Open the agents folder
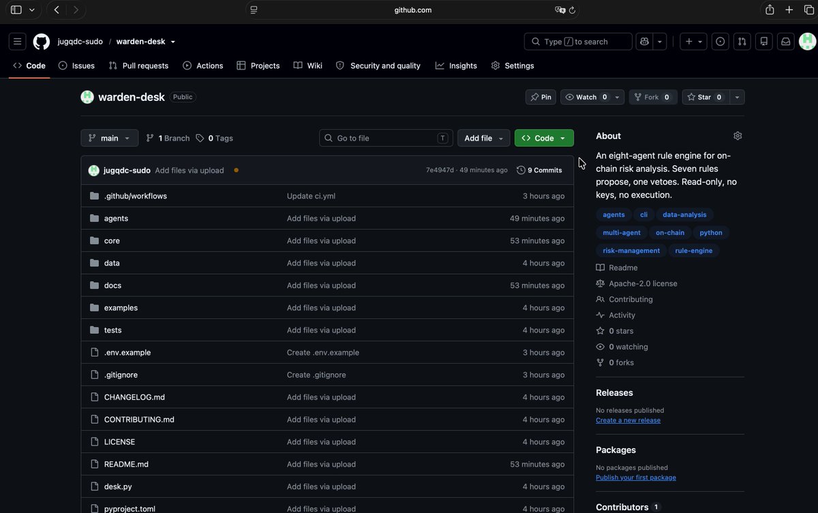Screen dimensions: 818x513 116,219
